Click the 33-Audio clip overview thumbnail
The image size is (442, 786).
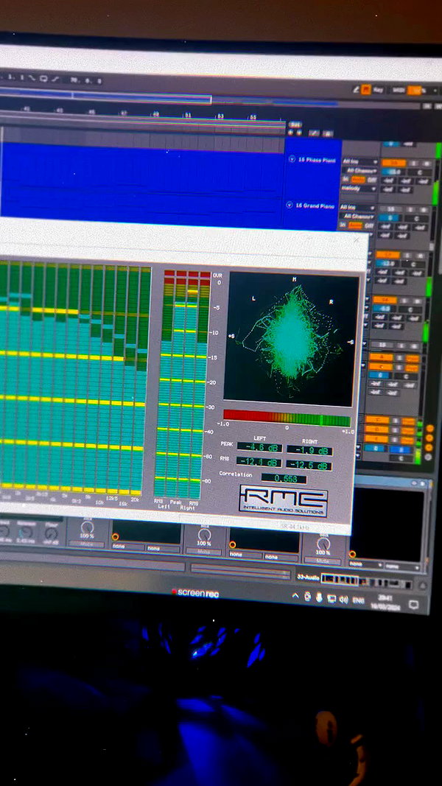pos(340,580)
